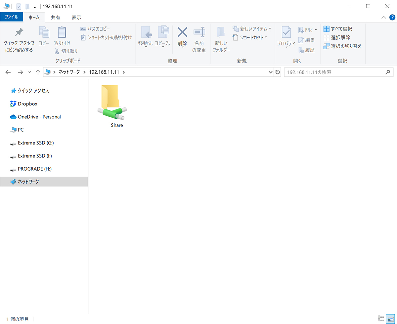This screenshot has height=324, width=397.
Task: Click the network icon in address bar
Action: [48, 72]
